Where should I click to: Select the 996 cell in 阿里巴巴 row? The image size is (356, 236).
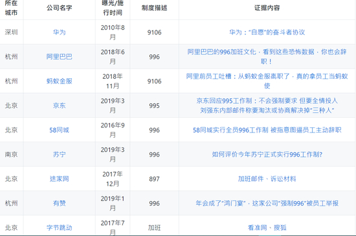click(155, 57)
